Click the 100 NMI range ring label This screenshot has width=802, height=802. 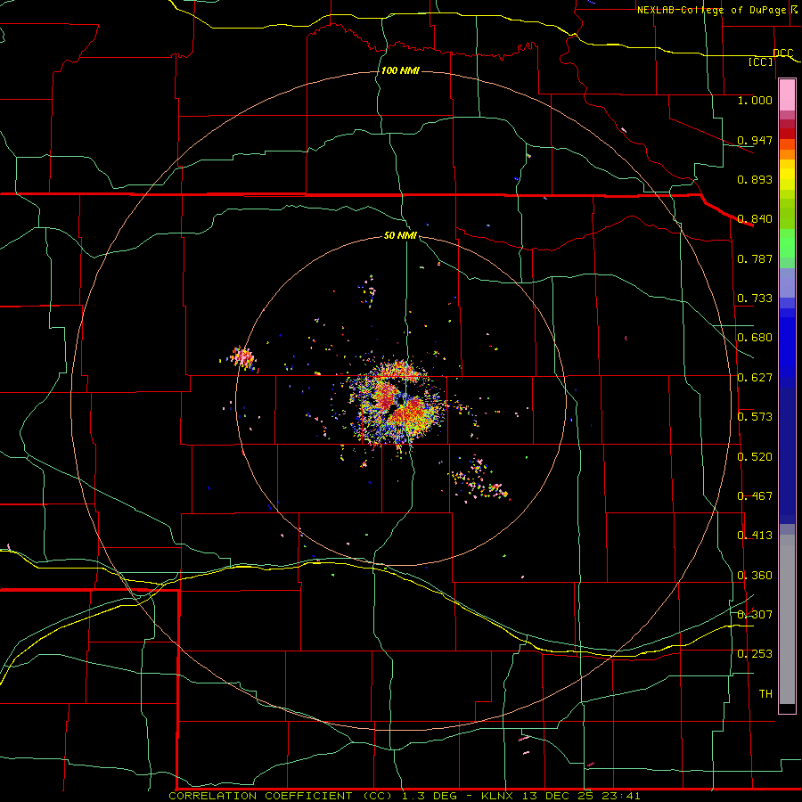click(x=400, y=70)
